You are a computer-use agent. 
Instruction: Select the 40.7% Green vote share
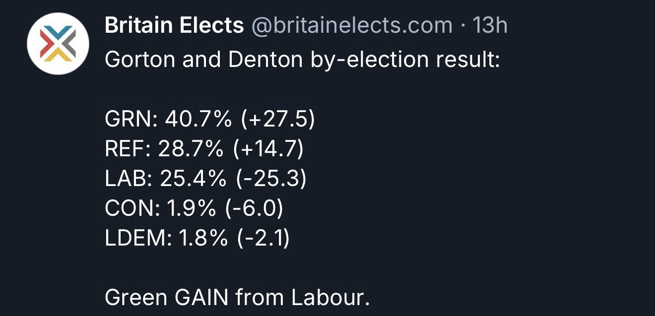pos(198,120)
